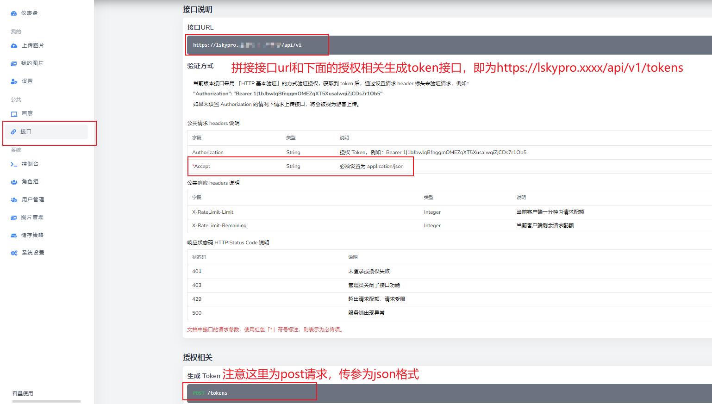
Task: Open the 我的图片 sidebar menu
Action: tap(32, 63)
